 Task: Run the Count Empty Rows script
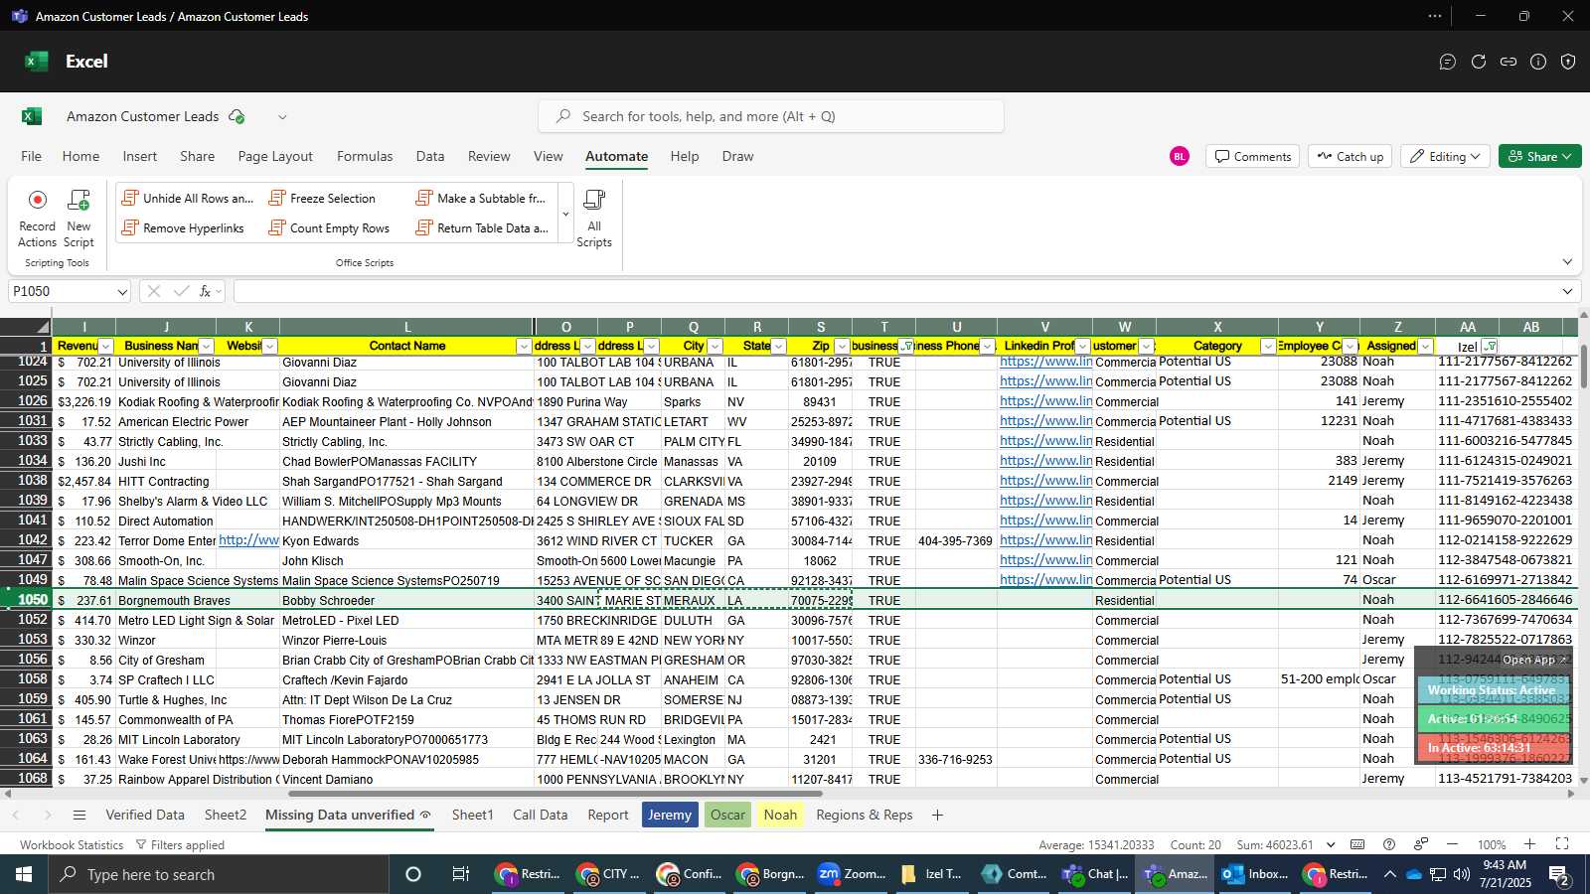click(x=329, y=228)
